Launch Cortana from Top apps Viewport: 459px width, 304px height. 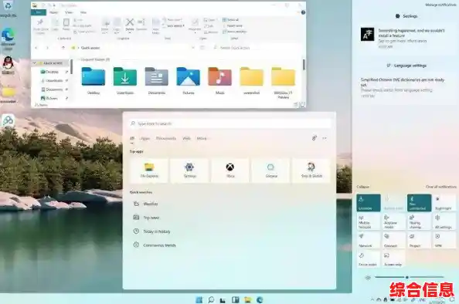click(x=271, y=171)
